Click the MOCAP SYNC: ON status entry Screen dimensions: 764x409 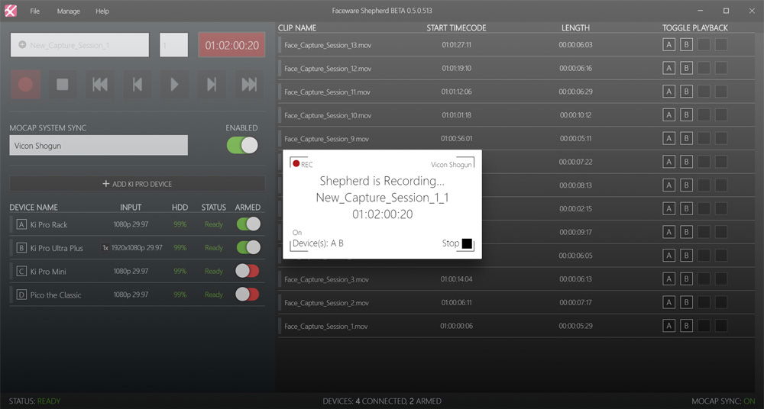click(x=723, y=401)
